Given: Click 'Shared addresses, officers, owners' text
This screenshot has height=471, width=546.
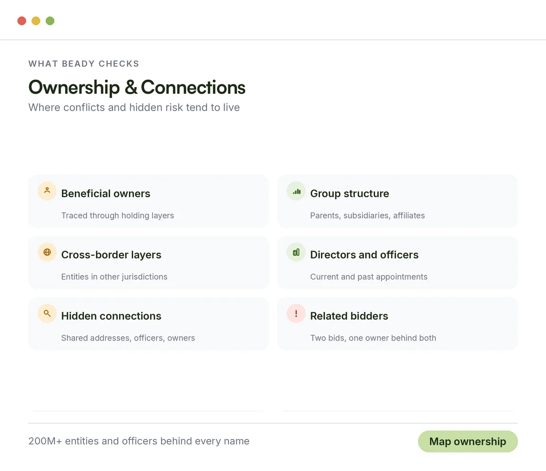Looking at the screenshot, I should (128, 338).
